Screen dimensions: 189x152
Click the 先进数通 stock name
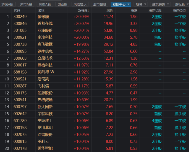coord(45,100)
